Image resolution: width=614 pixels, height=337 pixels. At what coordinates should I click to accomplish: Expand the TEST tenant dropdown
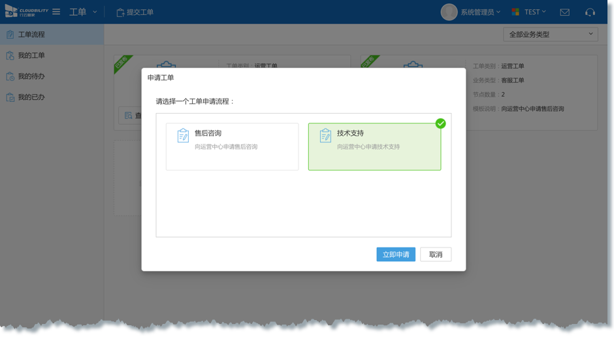pyautogui.click(x=535, y=12)
